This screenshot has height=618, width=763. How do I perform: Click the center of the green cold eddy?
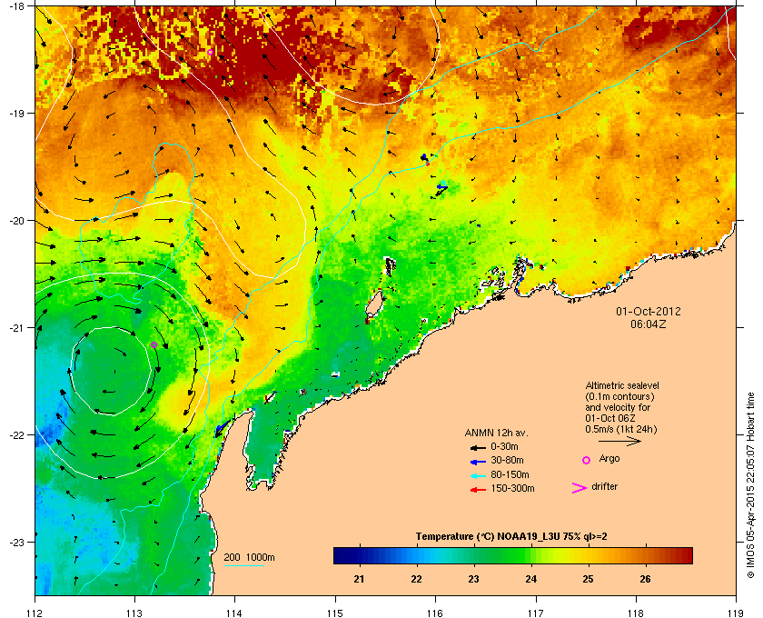tap(111, 371)
